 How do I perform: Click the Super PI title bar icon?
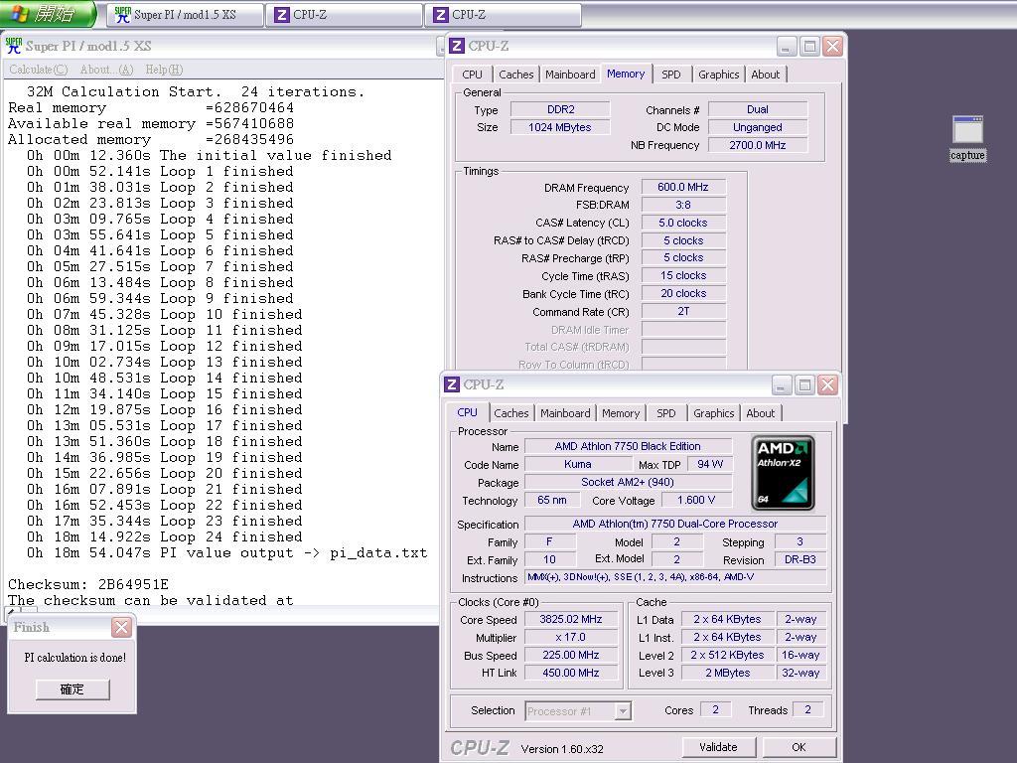(x=13, y=46)
